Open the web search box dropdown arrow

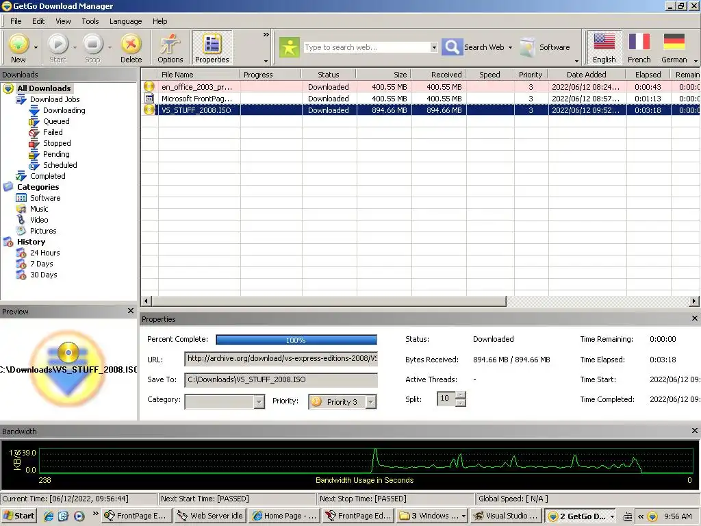[433, 47]
